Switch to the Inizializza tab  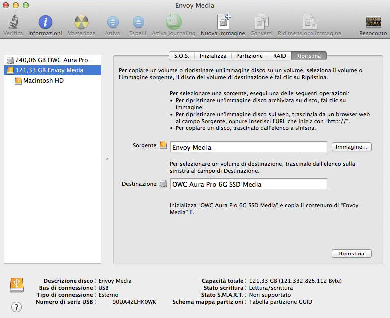213,56
